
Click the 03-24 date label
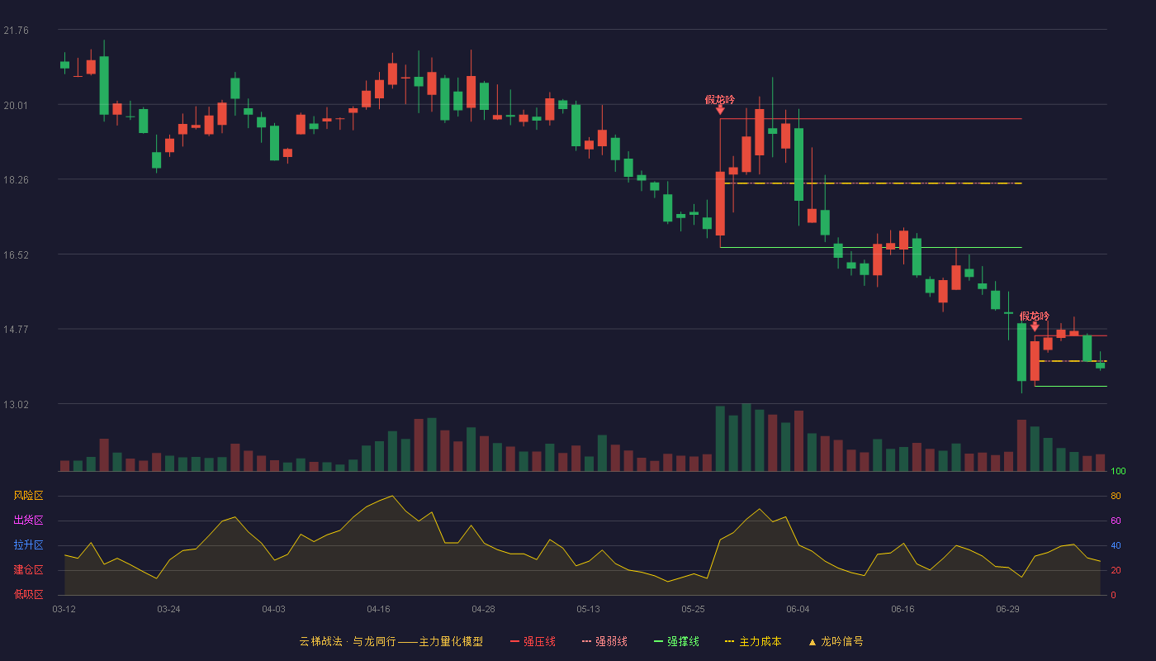pos(168,609)
